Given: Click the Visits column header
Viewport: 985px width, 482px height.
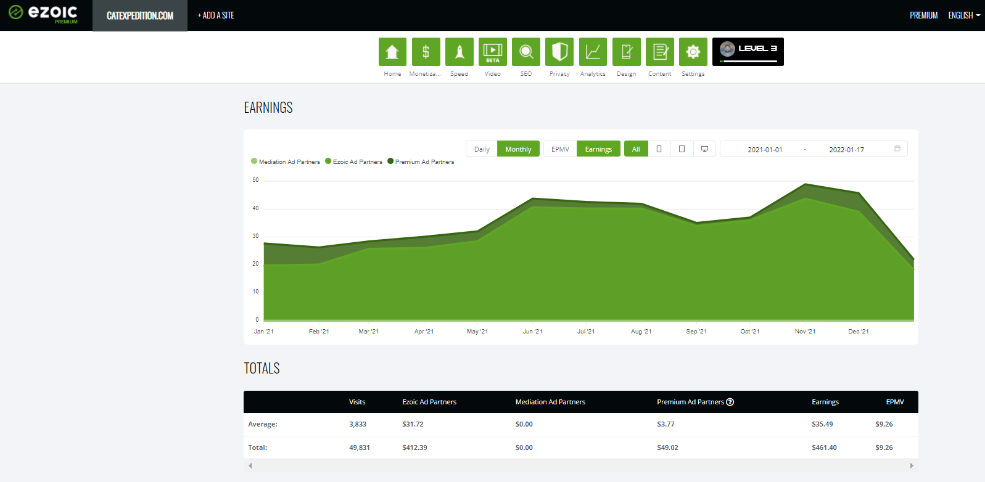Looking at the screenshot, I should [x=357, y=402].
